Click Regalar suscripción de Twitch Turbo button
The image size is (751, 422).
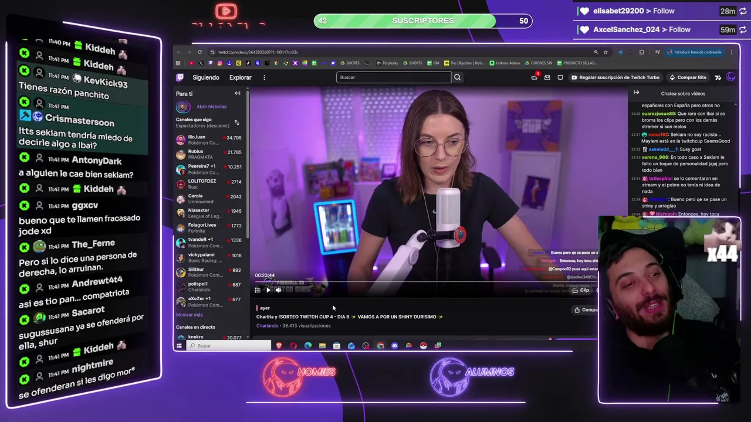click(615, 77)
